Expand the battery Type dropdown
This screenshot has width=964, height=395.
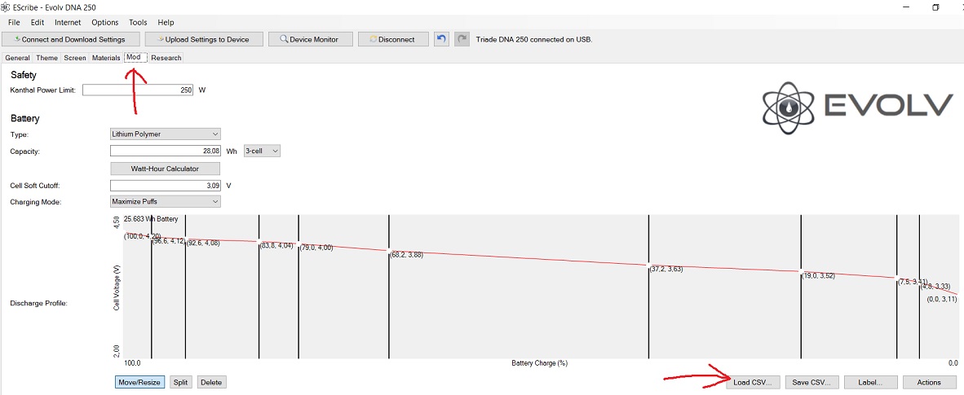165,134
